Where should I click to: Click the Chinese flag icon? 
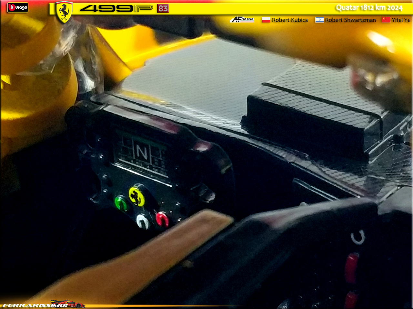coord(386,20)
